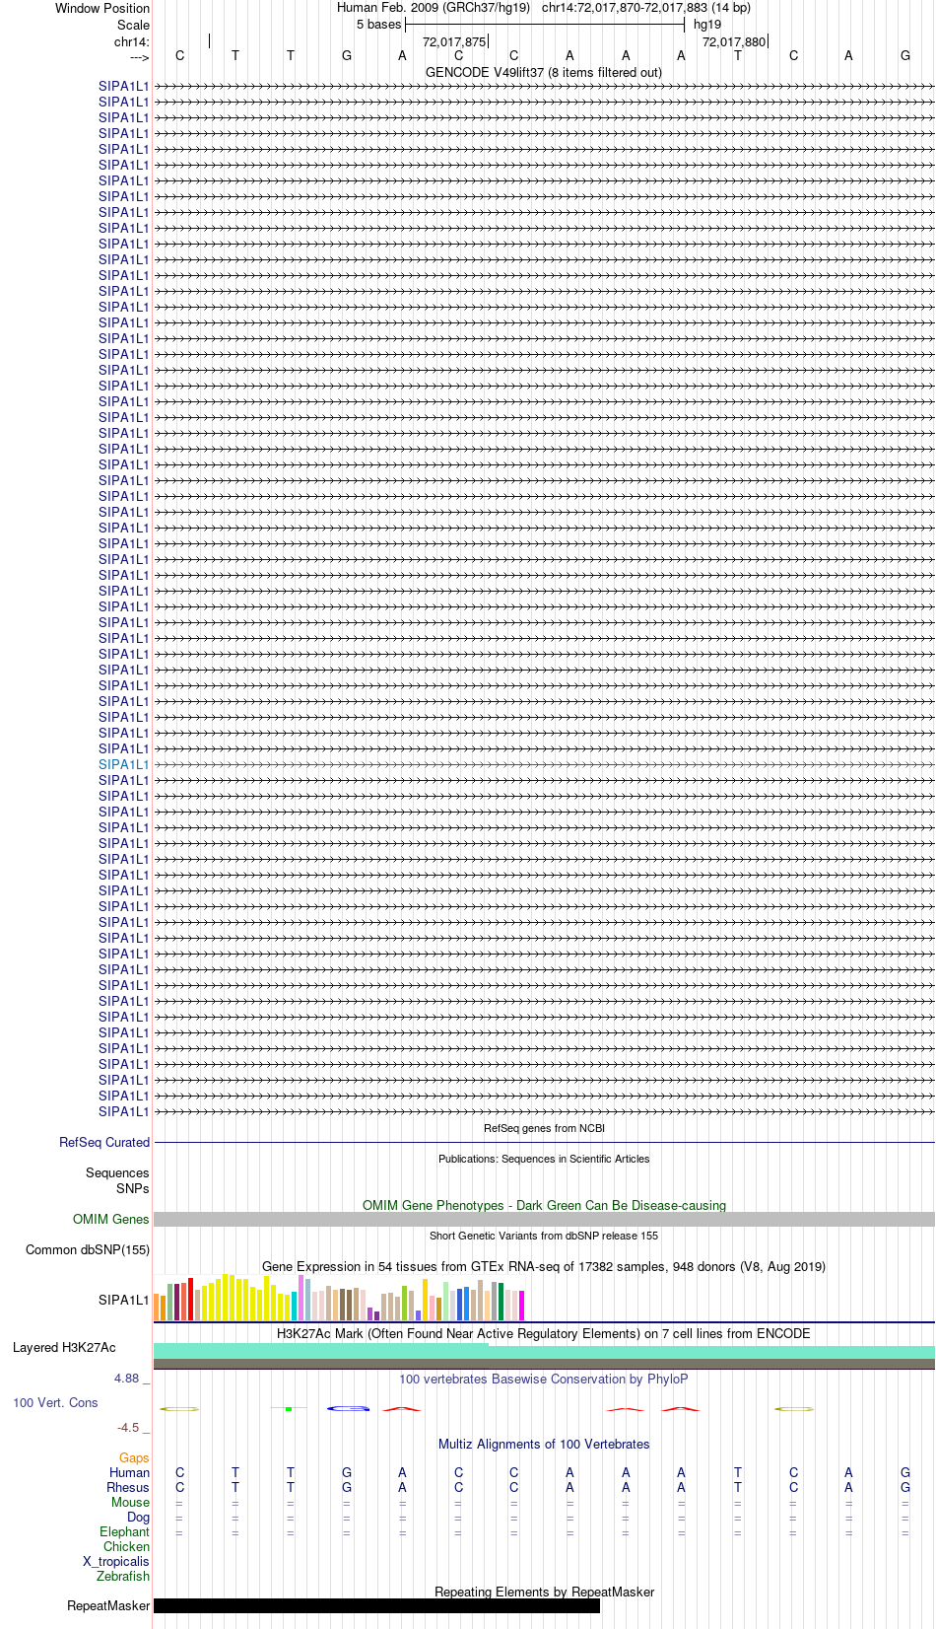This screenshot has width=936, height=1629.
Task: Open the OMIM Genes track label
Action: 111,1219
